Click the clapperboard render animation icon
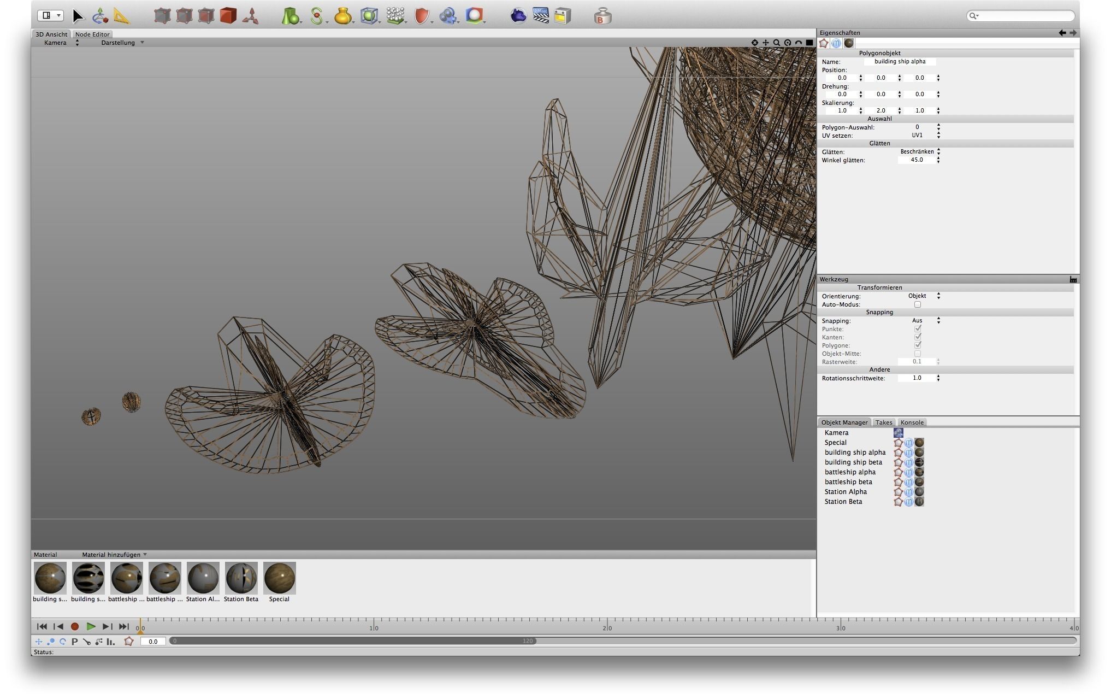The height and width of the screenshot is (699, 1111). coord(540,16)
